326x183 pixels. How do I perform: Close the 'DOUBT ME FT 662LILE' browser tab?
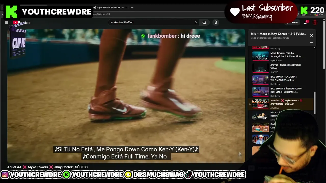[126, 7]
